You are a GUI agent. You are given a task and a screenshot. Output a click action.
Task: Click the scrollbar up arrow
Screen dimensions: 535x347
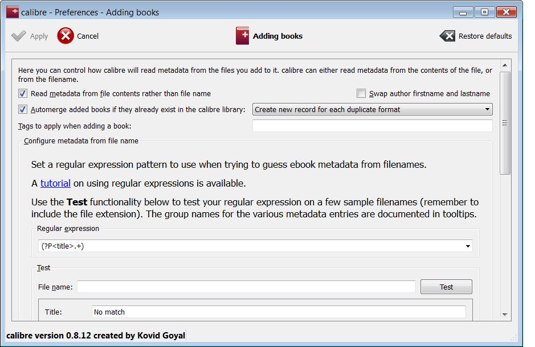505,65
